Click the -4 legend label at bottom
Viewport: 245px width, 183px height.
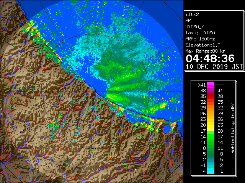pyautogui.click(x=203, y=171)
